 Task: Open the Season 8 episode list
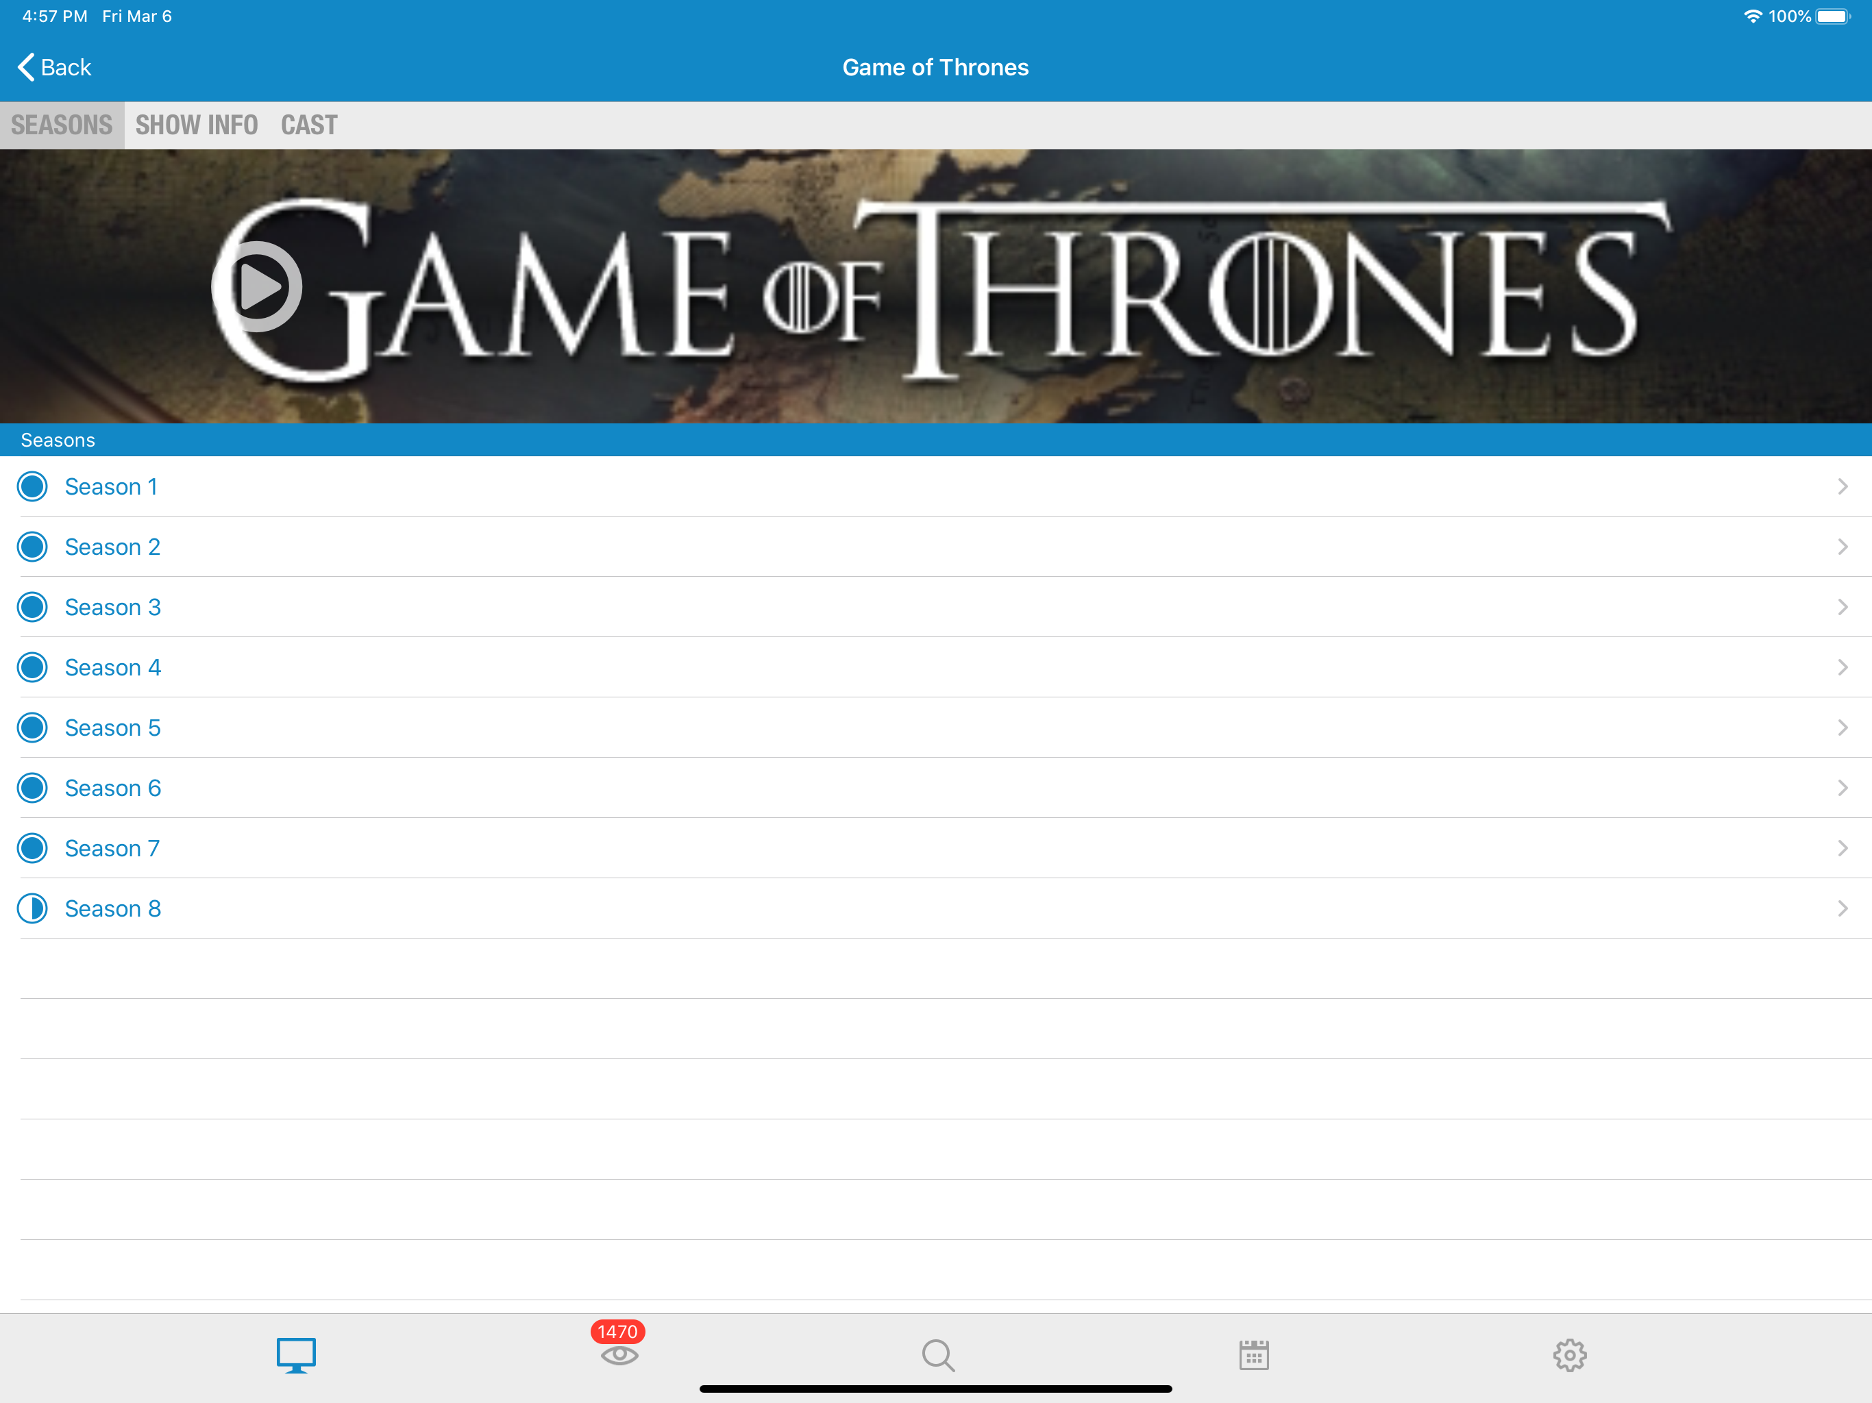point(936,909)
